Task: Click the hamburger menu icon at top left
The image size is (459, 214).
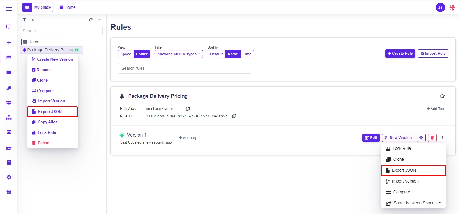Action: (x=9, y=9)
